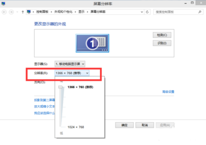206x145 pixels.
Task: Go up one level with up arrow
Action: coord(22,12)
